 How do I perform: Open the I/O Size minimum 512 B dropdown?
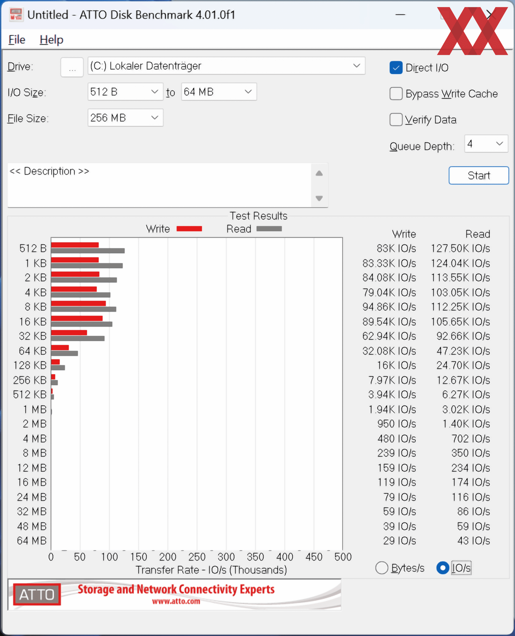[x=125, y=92]
